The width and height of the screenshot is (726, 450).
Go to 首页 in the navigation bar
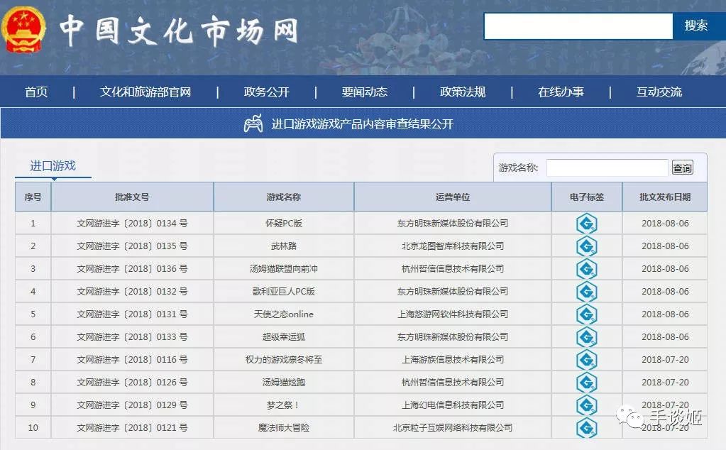[x=36, y=91]
